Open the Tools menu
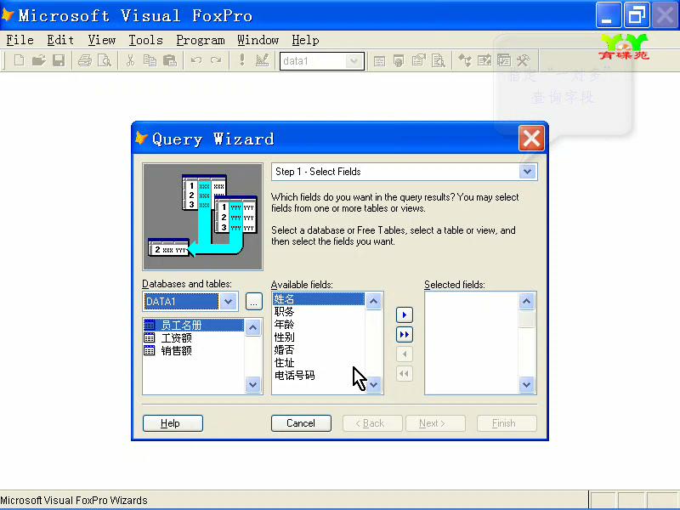Viewport: 680px width, 510px height. click(x=145, y=40)
